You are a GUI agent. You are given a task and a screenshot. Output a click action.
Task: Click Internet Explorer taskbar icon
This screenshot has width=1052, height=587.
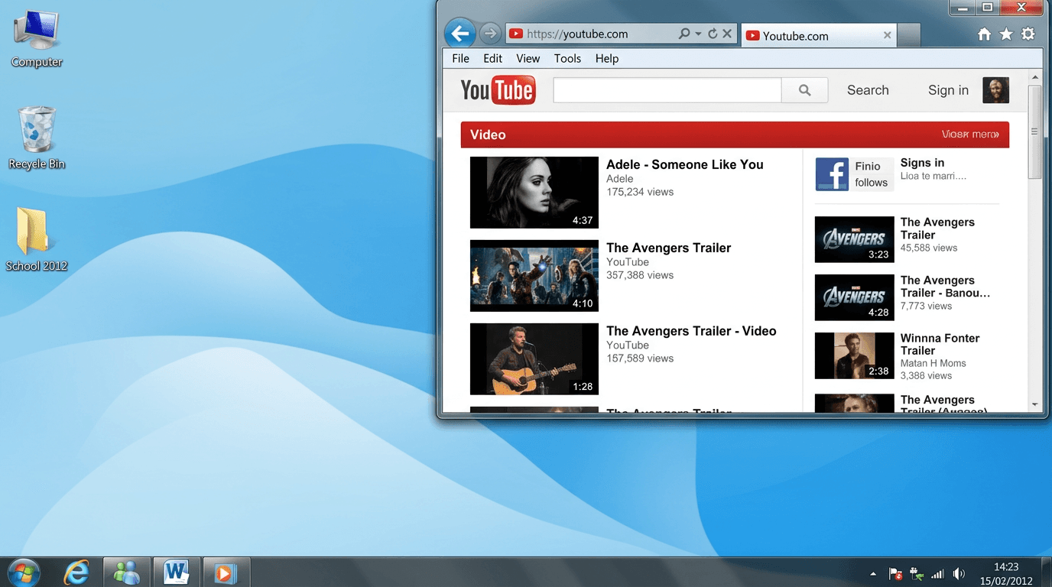pyautogui.click(x=76, y=572)
